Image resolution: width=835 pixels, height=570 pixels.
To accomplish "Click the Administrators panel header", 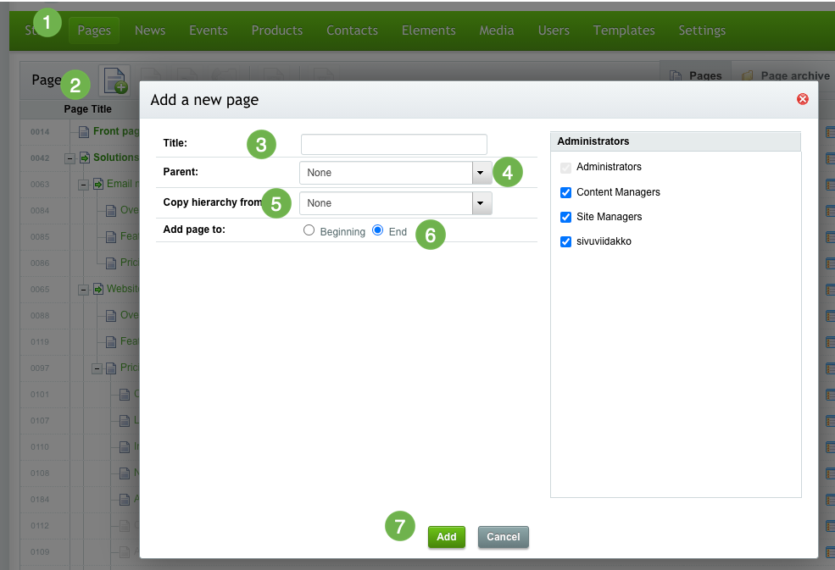I will tap(676, 141).
